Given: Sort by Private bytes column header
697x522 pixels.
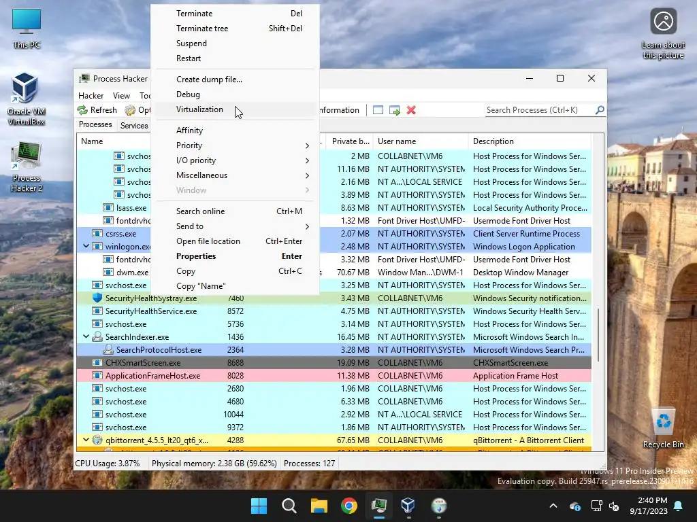Looking at the screenshot, I should click(x=351, y=141).
